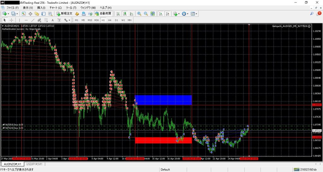Expand the profiles dropdown arrow

pyautogui.click(x=17, y=14)
